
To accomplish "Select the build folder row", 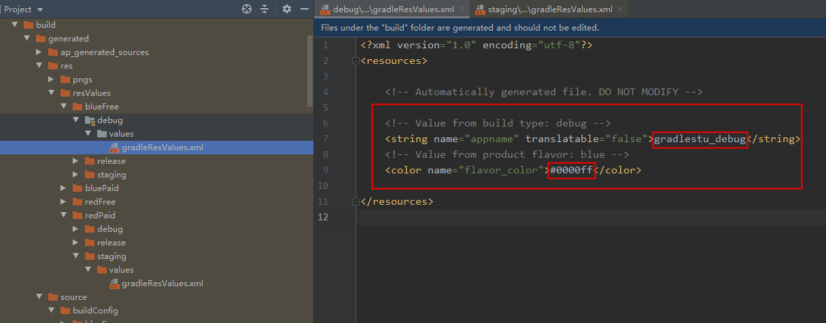I will click(x=156, y=25).
